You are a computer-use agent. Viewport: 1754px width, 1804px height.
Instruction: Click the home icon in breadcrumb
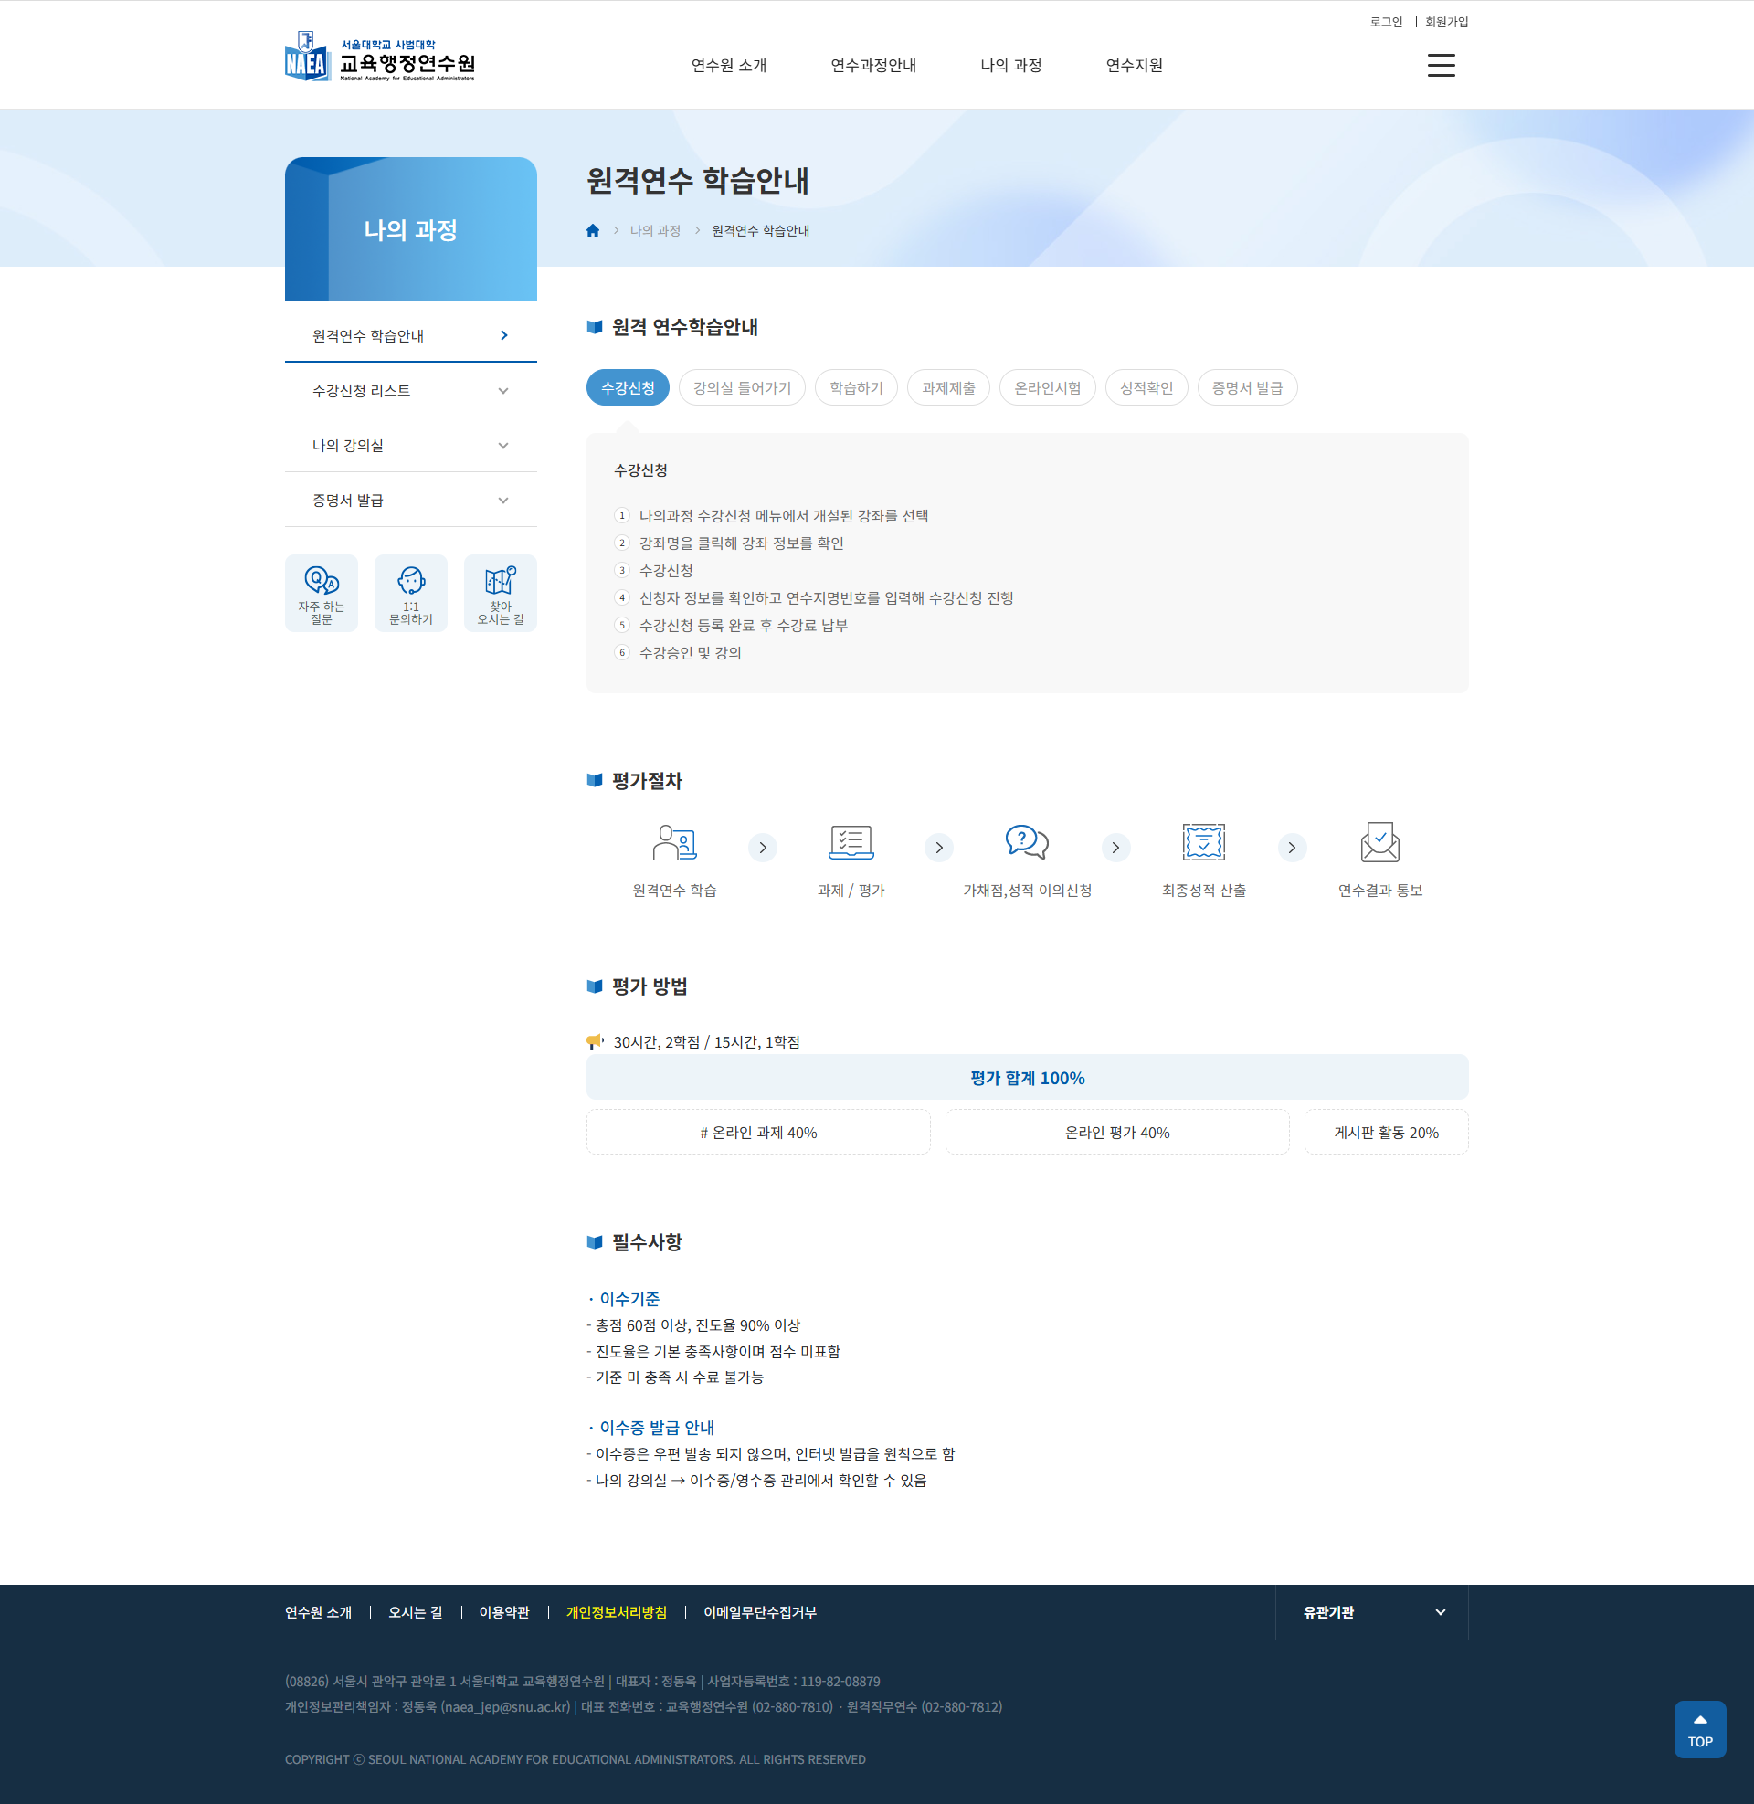point(592,230)
